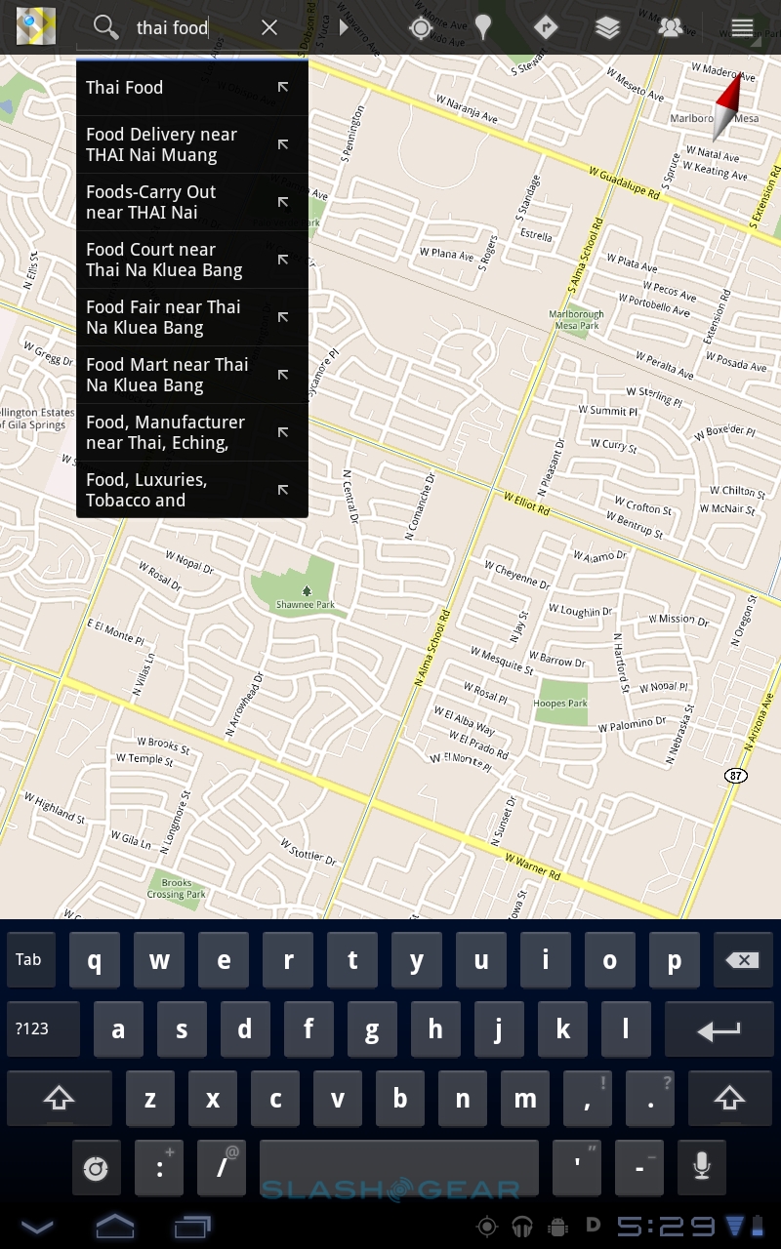Image resolution: width=781 pixels, height=1249 pixels.
Task: Tap fill-in arrow for 'Food, Luxuries'
Action: 283,490
